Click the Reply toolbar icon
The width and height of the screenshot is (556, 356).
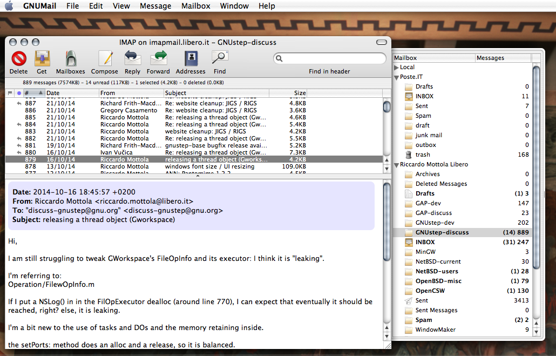tap(133, 58)
